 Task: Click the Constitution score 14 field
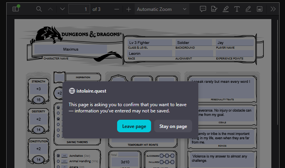click(38, 160)
